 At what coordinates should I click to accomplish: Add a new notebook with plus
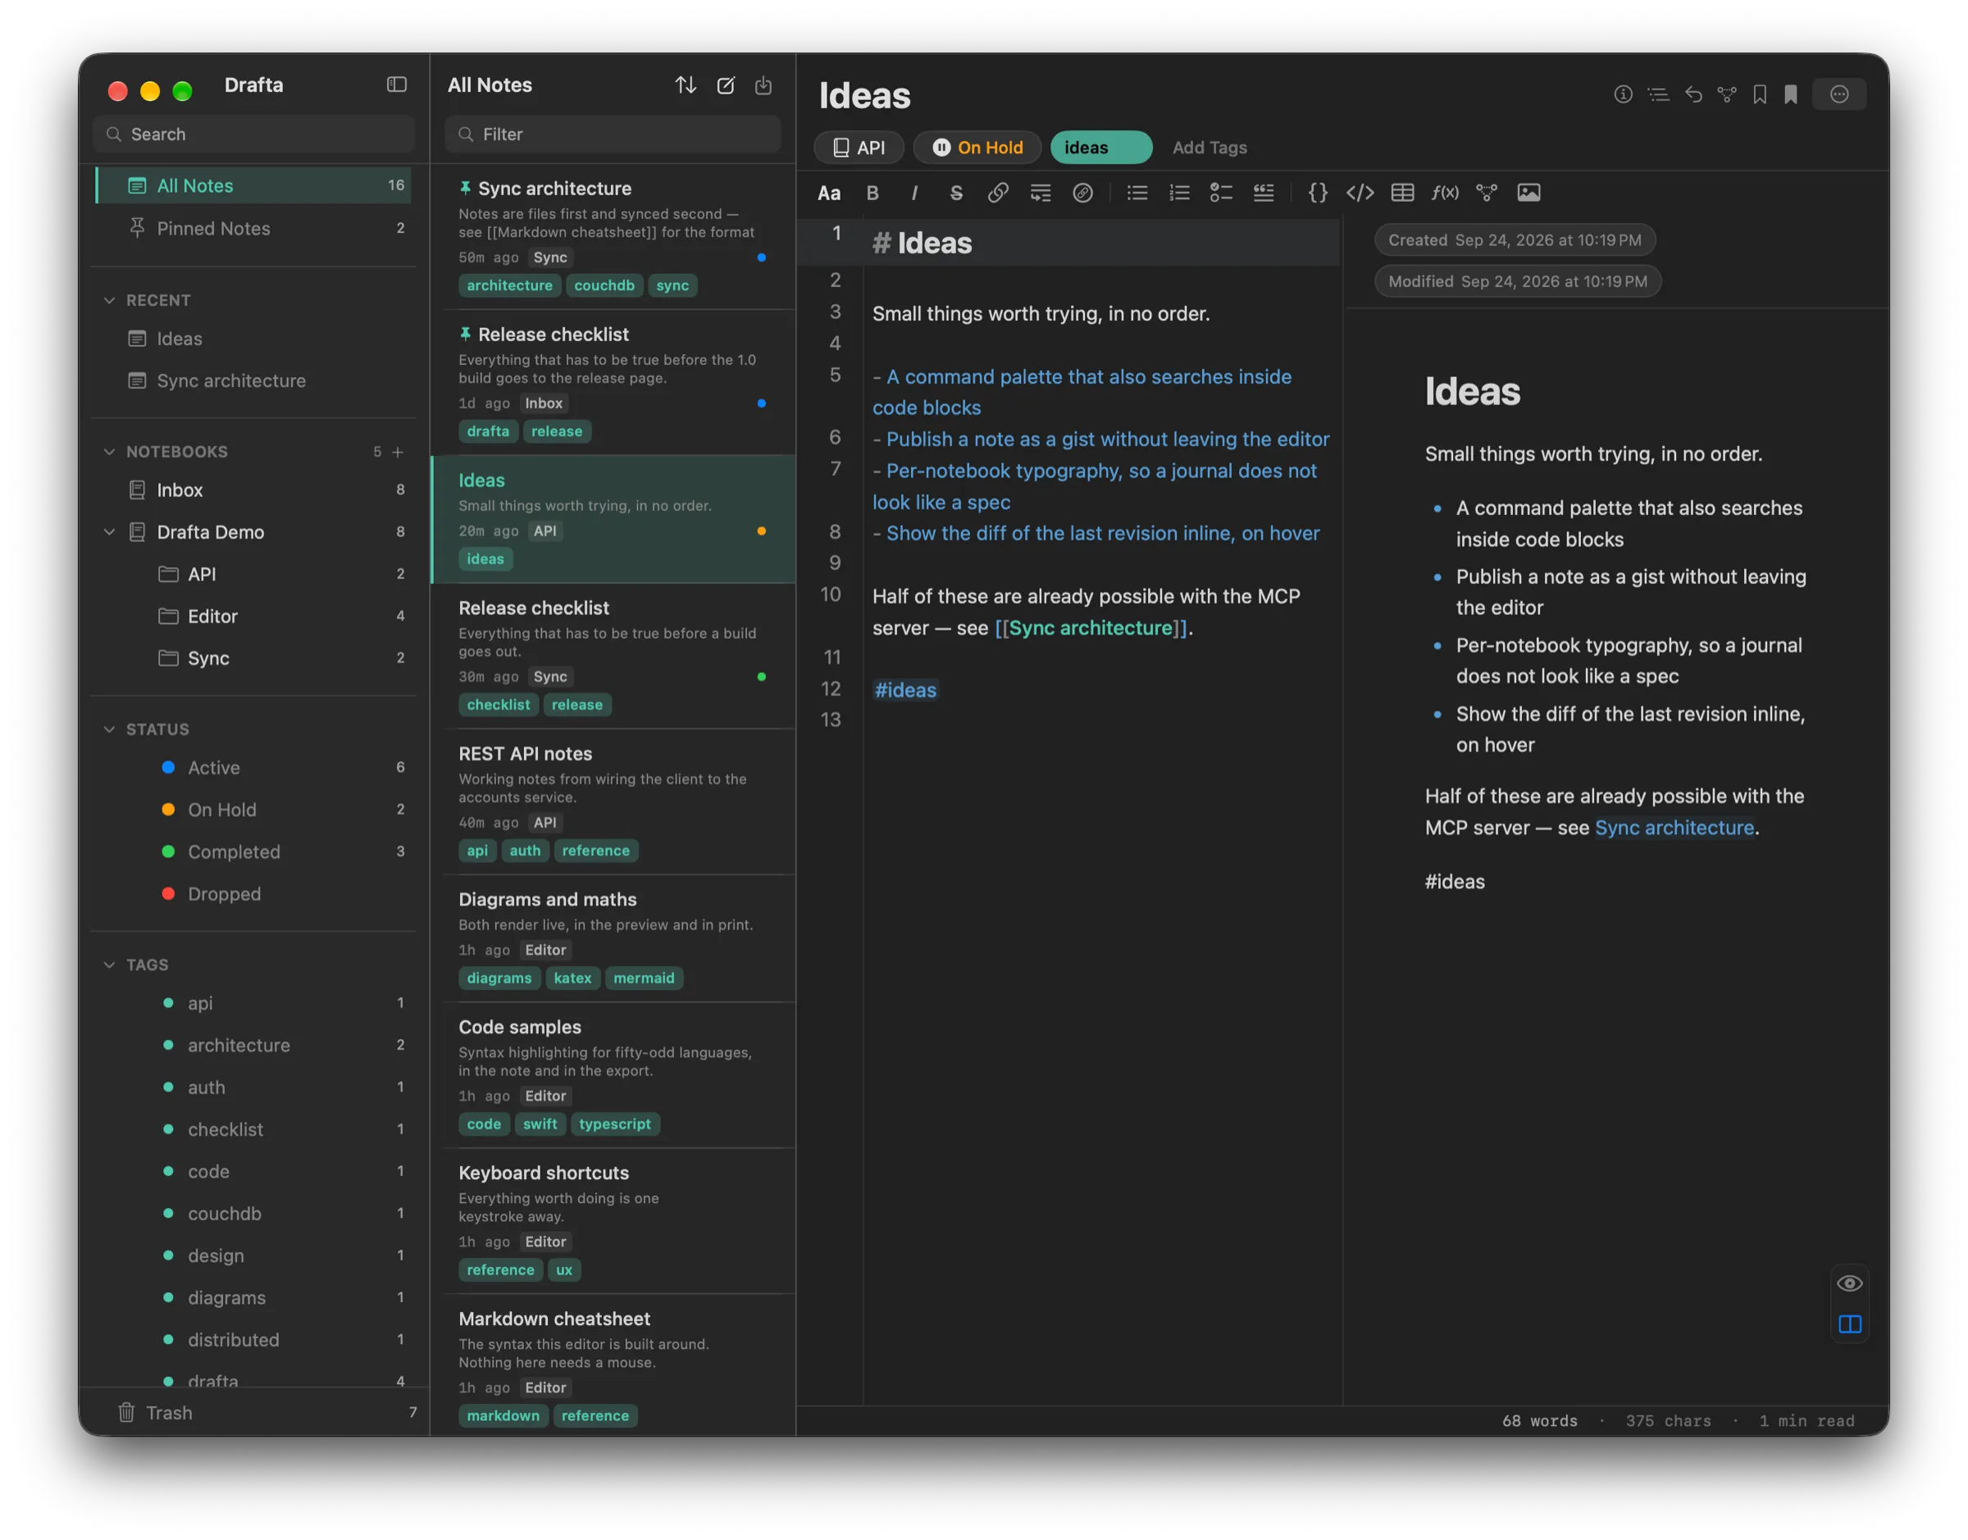tap(398, 452)
